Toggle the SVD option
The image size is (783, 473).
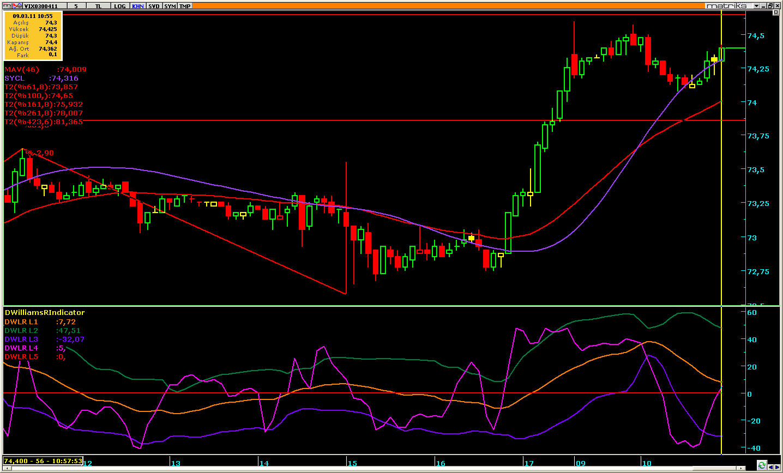pyautogui.click(x=154, y=6)
